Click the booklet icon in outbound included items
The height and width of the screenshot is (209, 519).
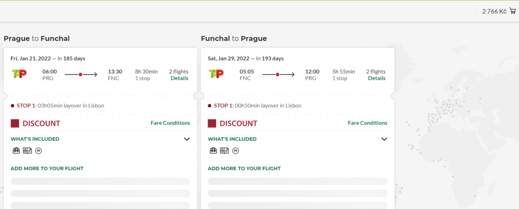pos(27,151)
